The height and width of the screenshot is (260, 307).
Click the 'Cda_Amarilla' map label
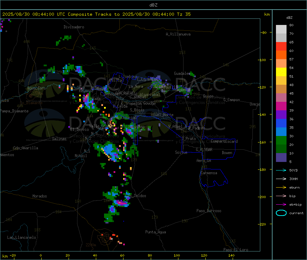tap(26, 148)
